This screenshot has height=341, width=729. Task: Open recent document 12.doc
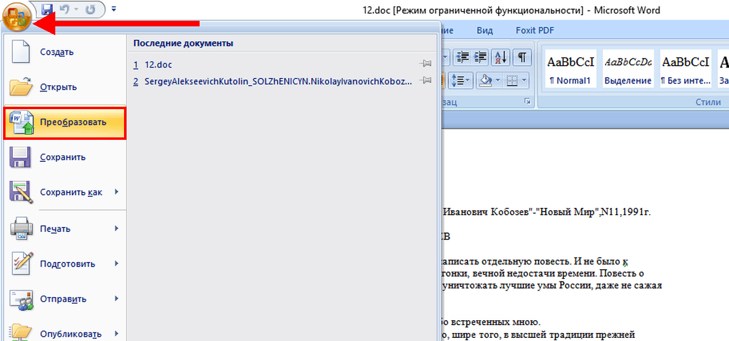[x=158, y=64]
